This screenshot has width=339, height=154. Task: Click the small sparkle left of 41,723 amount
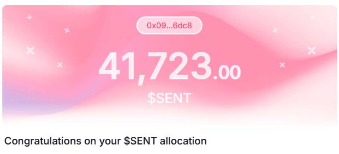(x=60, y=65)
